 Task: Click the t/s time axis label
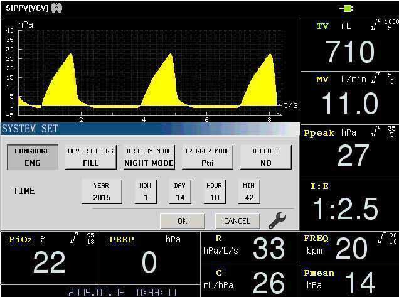[290, 105]
